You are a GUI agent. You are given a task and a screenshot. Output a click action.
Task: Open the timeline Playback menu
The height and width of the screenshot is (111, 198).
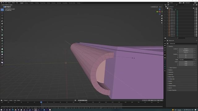pyautogui.click(x=6, y=101)
